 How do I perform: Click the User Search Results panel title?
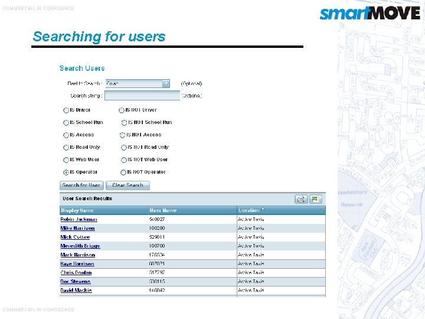pyautogui.click(x=87, y=198)
